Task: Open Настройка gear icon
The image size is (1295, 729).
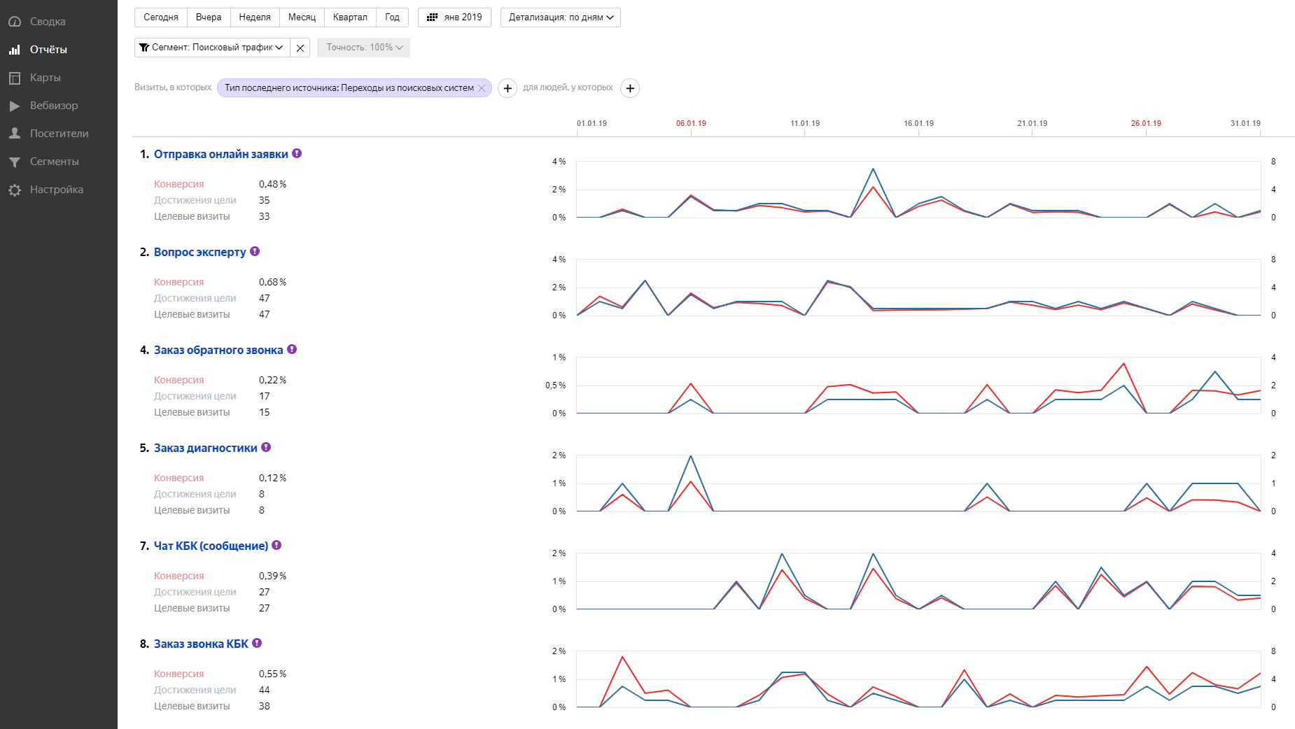Action: tap(14, 190)
